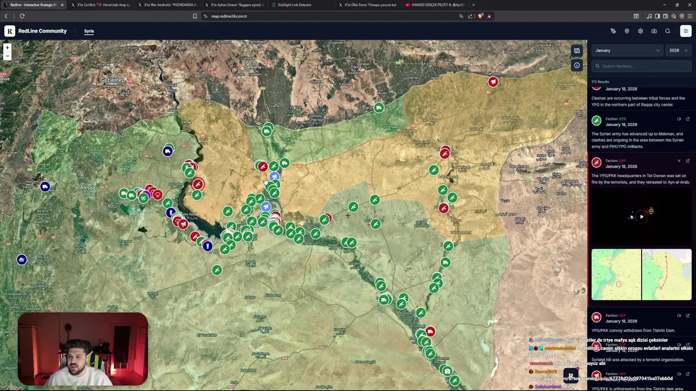This screenshot has width=696, height=391.
Task: Click blue marker west of Aleppo
Action: [x=45, y=187]
